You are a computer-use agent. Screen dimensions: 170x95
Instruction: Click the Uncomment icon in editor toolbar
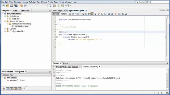click(x=126, y=14)
